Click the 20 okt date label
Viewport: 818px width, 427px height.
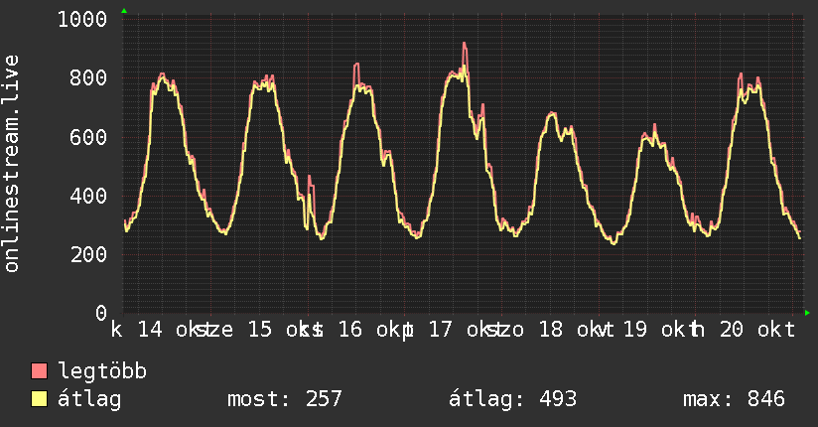click(757, 330)
